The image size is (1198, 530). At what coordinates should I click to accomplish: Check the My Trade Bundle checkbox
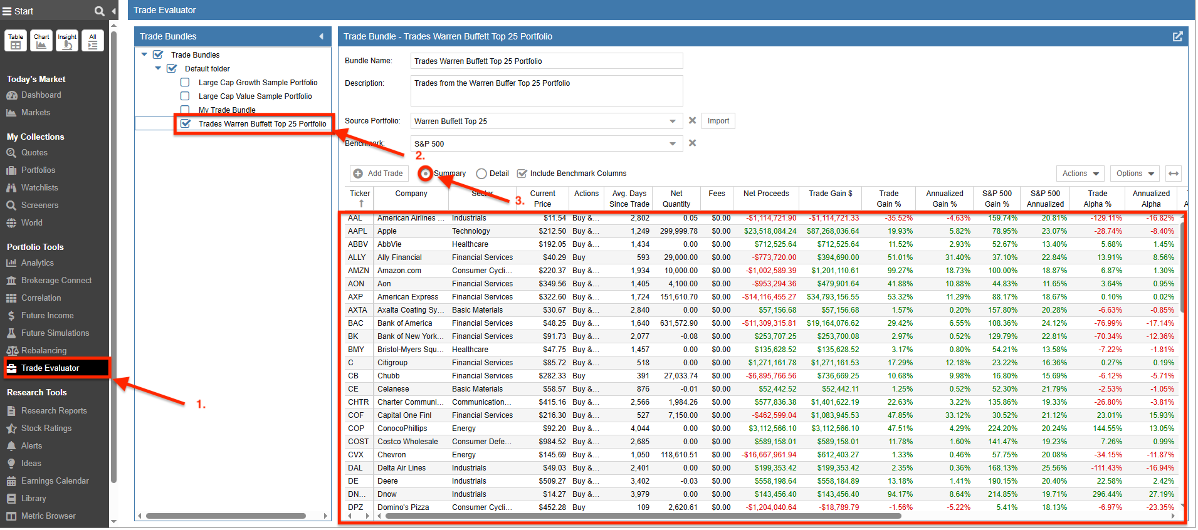tap(185, 110)
